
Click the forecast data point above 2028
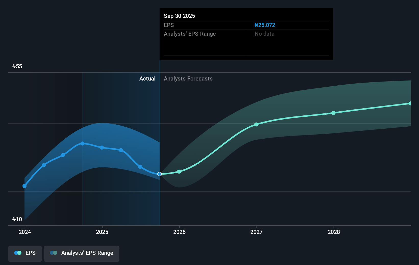[333, 113]
